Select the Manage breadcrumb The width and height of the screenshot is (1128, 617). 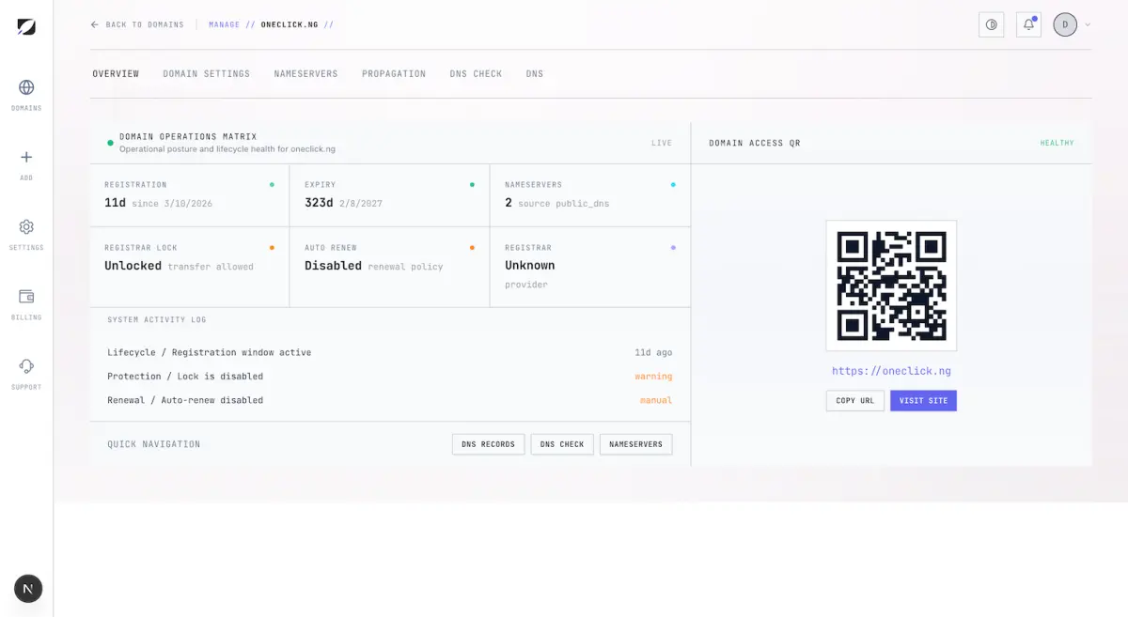(x=225, y=24)
